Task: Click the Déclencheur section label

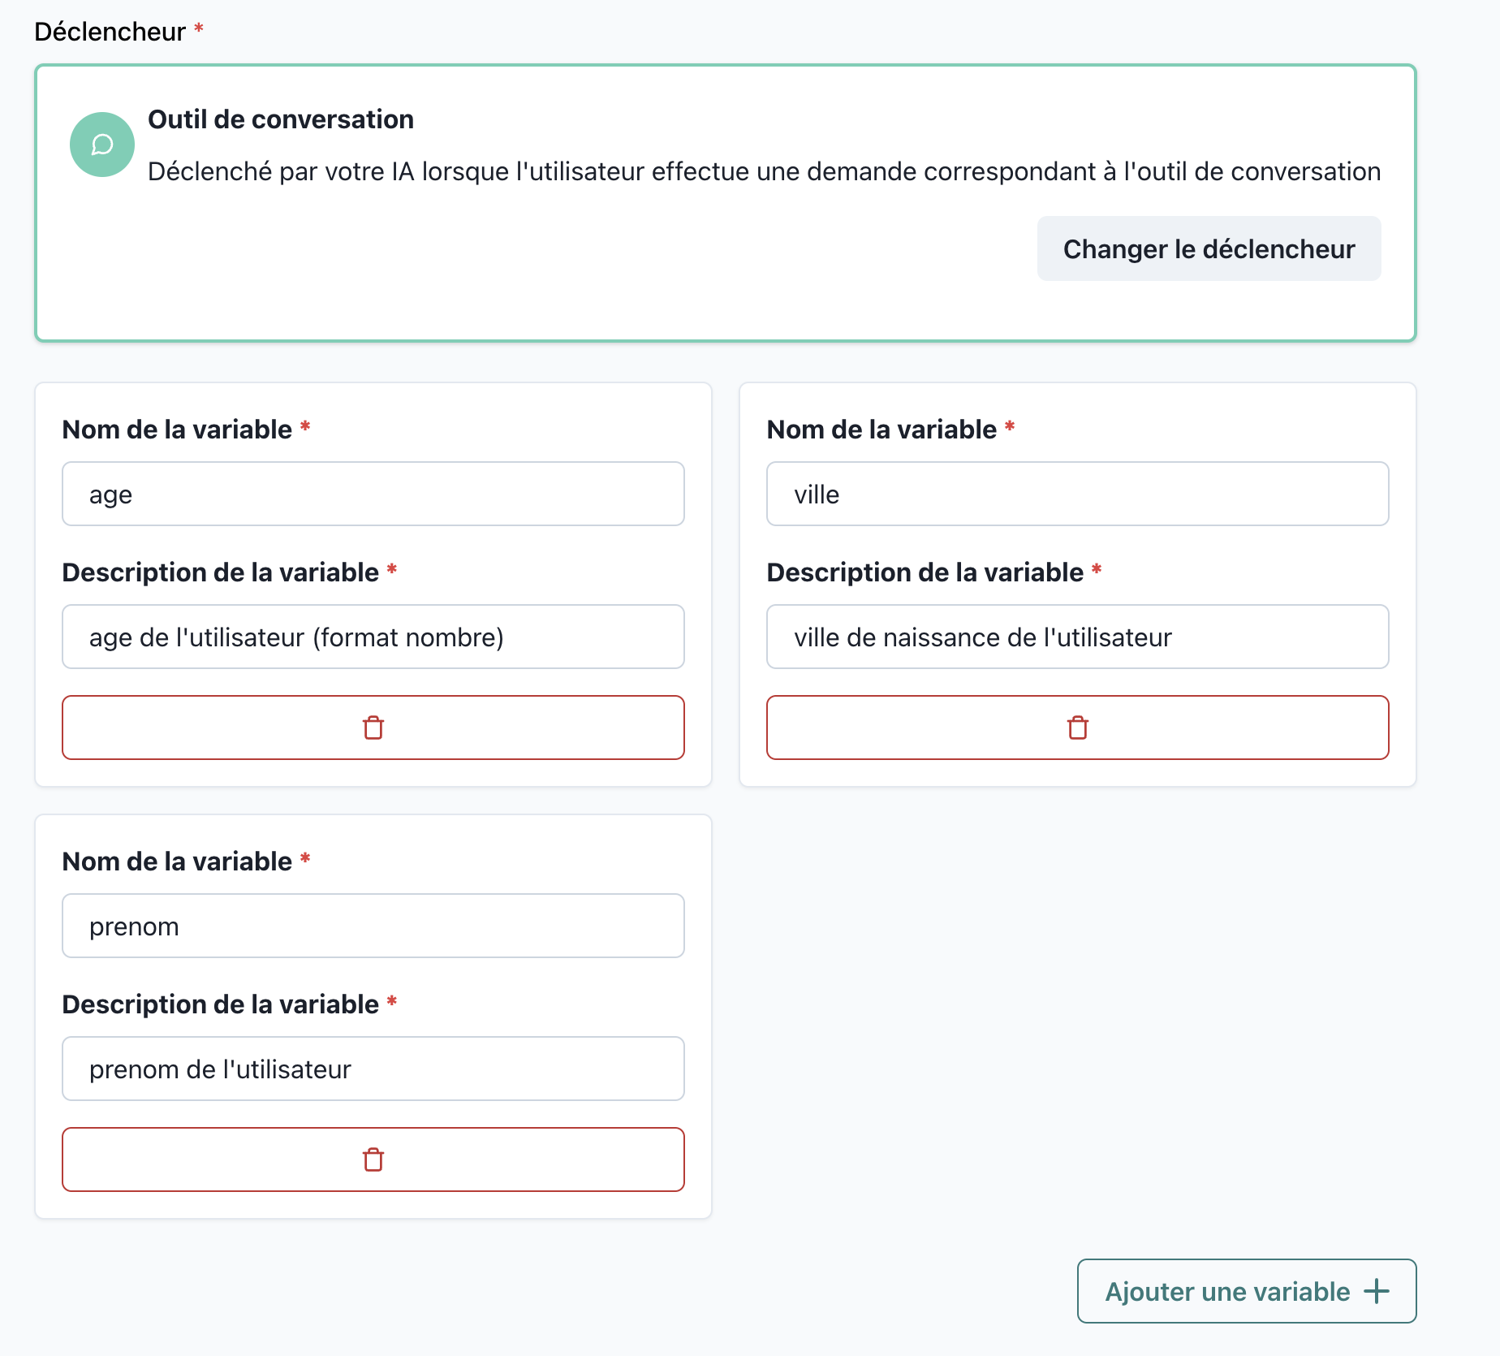Action: click(110, 32)
